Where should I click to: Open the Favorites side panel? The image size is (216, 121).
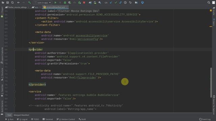(x=2, y=90)
